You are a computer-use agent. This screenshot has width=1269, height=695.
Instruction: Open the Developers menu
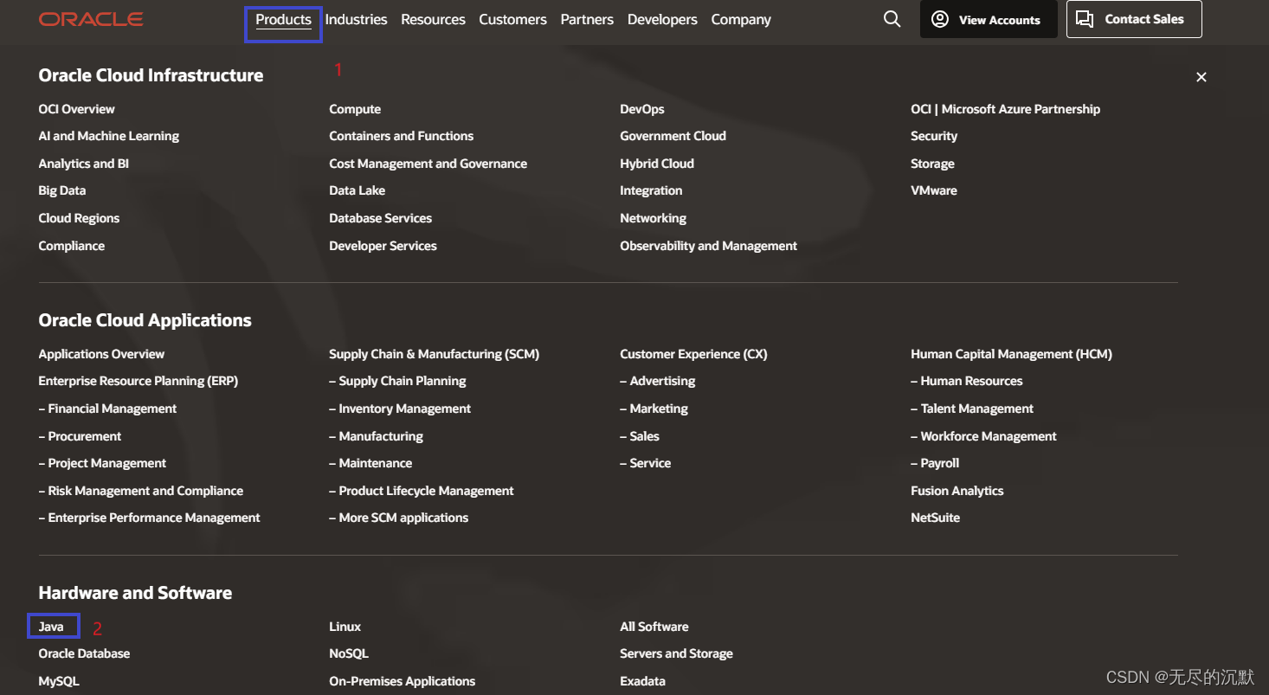(x=662, y=19)
